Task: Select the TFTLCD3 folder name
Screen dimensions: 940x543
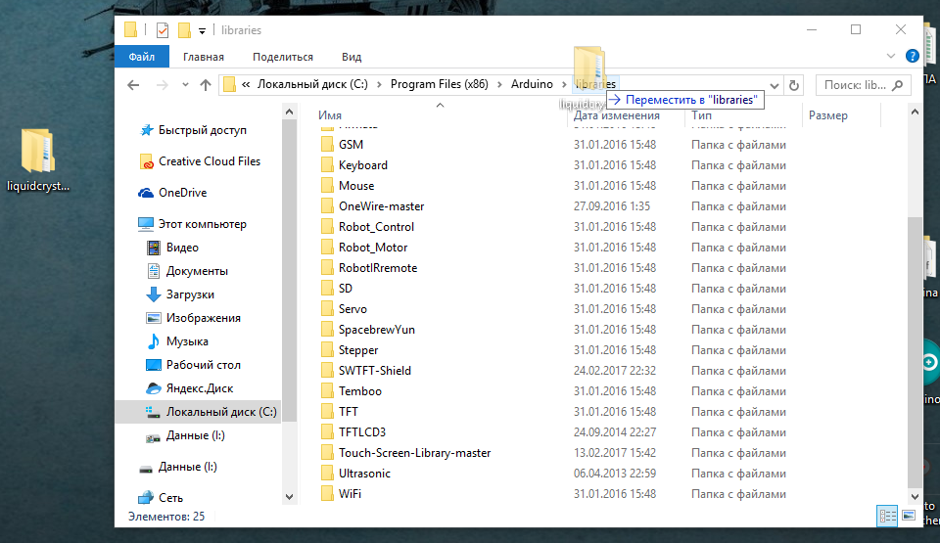Action: (362, 432)
